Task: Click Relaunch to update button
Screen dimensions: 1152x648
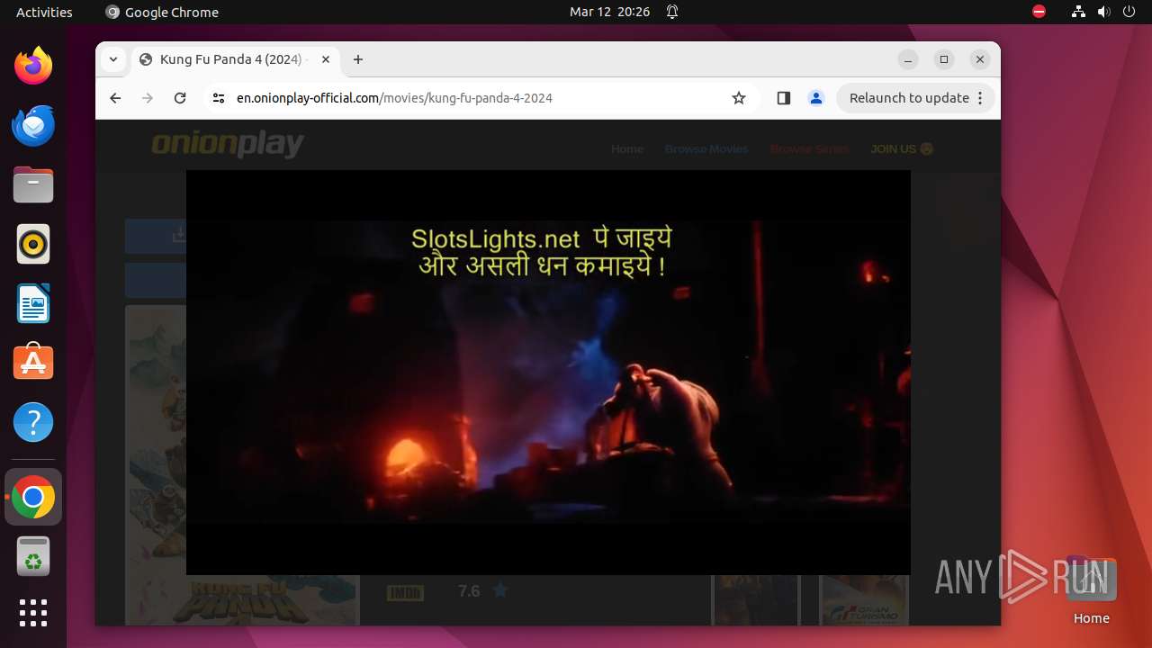Action: [x=909, y=98]
